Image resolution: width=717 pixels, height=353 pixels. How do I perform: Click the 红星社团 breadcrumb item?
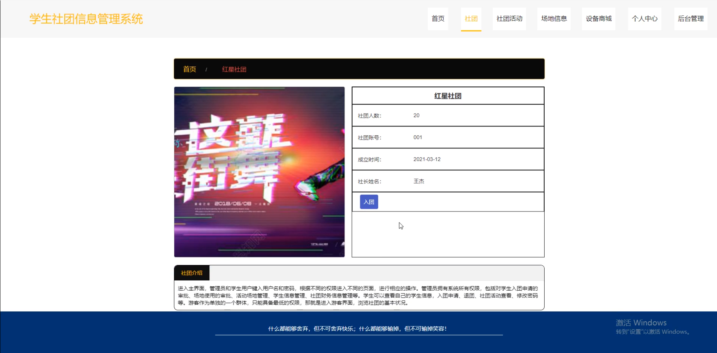pos(234,70)
